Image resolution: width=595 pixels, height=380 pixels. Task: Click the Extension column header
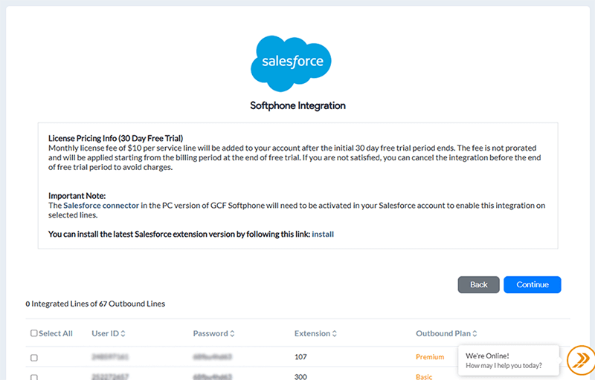tap(312, 333)
